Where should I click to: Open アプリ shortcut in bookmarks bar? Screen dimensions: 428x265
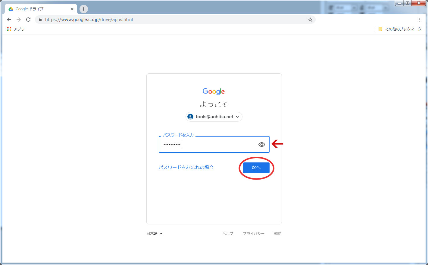click(x=16, y=29)
